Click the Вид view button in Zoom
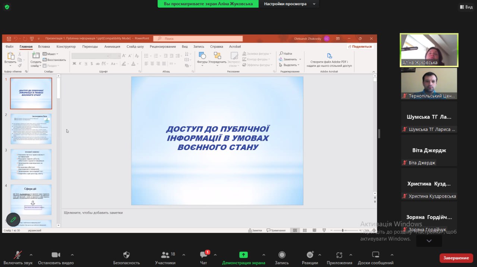This screenshot has height=267, width=477. click(466, 7)
